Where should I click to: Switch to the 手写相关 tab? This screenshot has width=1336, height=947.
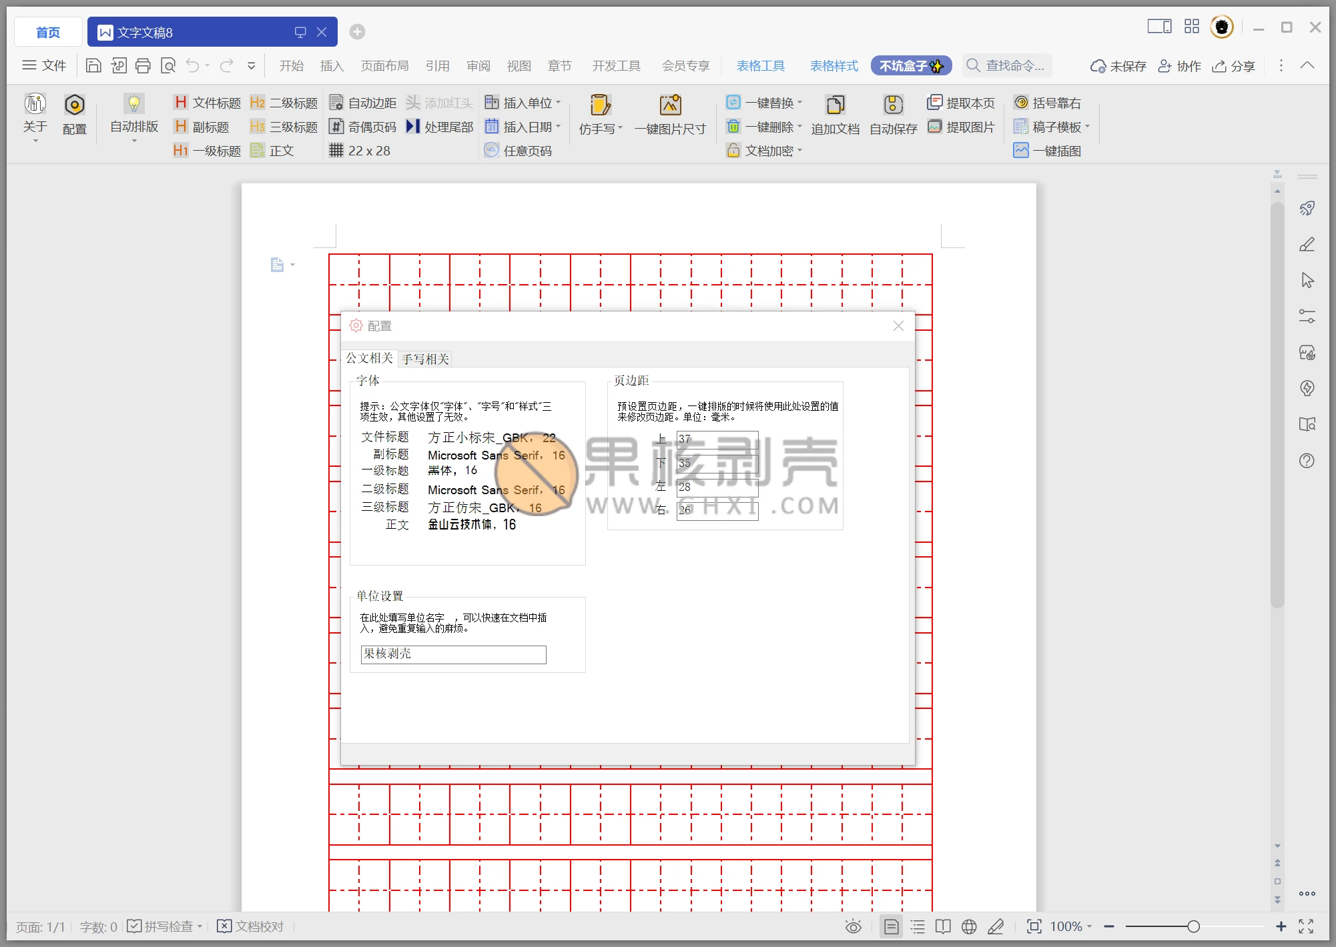tap(425, 359)
